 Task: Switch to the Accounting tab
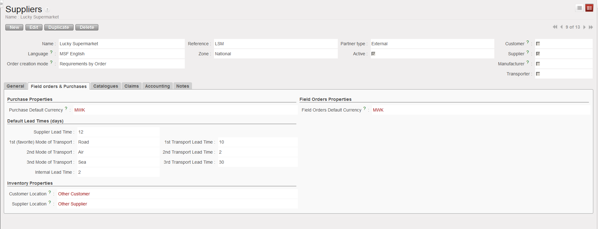pos(157,86)
